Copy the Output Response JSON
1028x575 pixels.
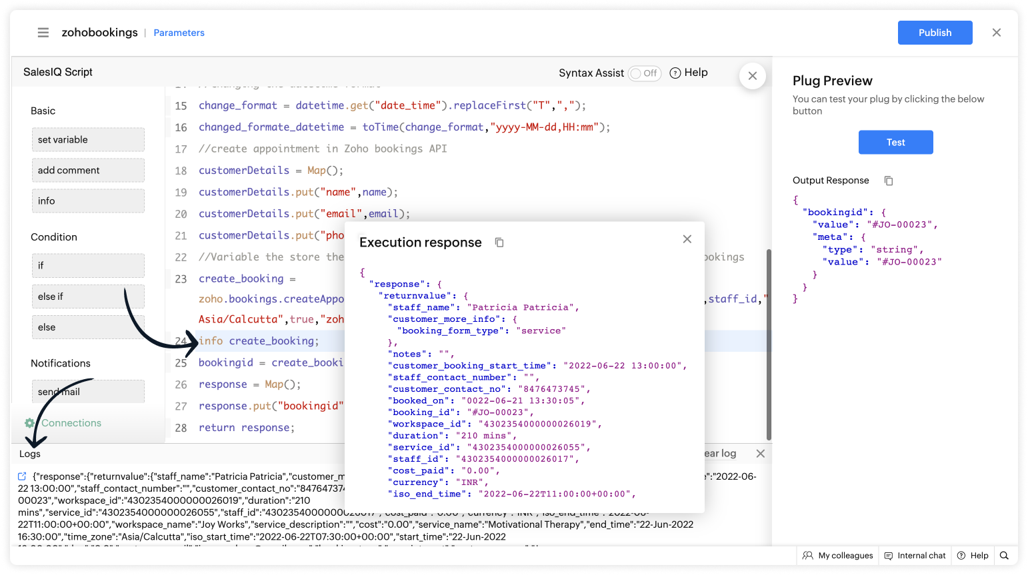click(888, 181)
